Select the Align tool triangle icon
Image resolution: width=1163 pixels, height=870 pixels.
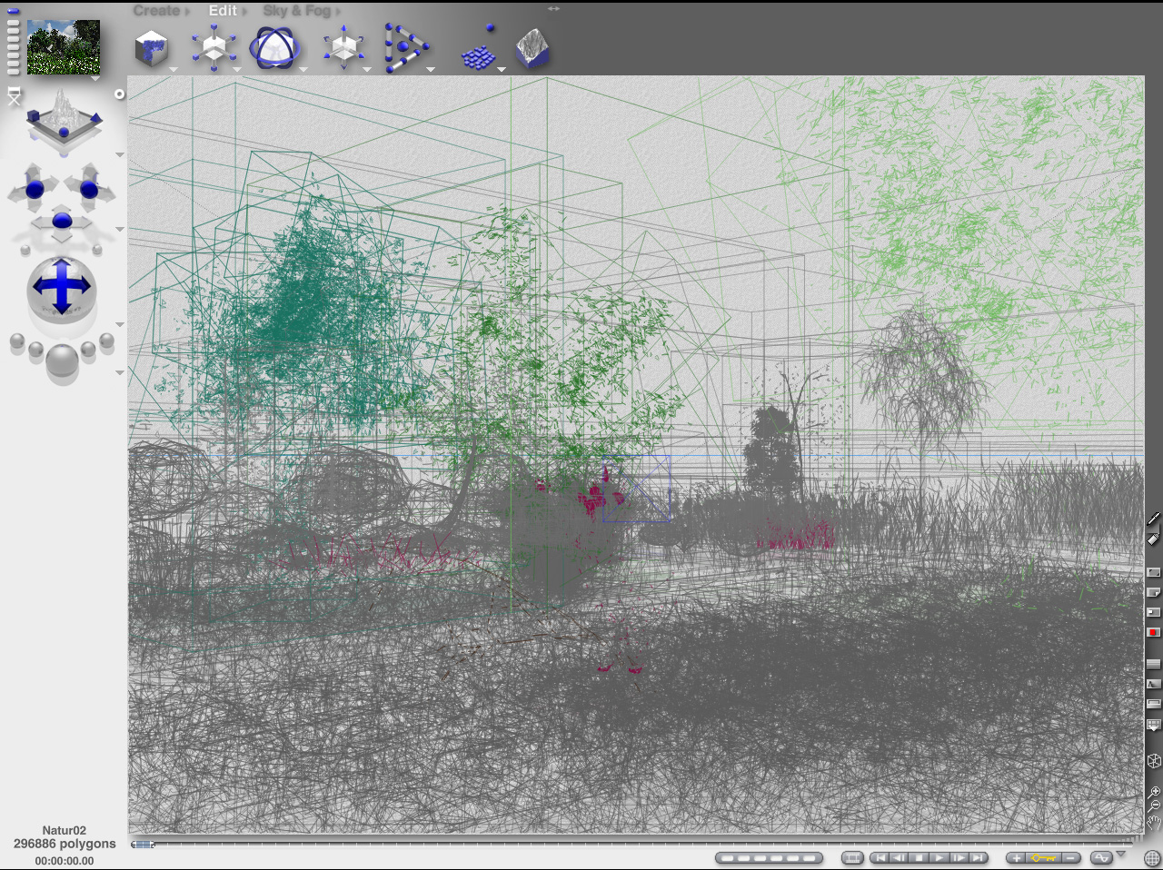pos(405,48)
